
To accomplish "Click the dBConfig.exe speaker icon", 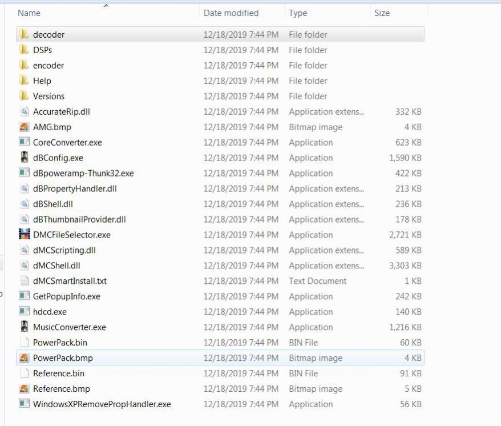I will click(24, 158).
